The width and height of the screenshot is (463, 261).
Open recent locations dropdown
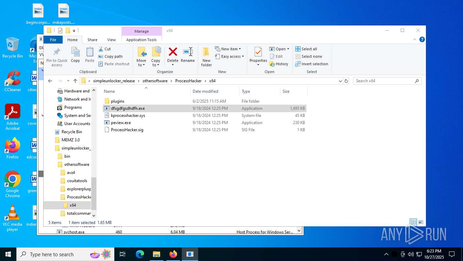coord(68,81)
